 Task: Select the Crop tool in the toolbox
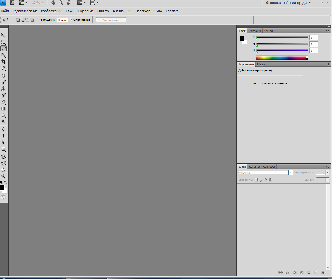click(4, 61)
